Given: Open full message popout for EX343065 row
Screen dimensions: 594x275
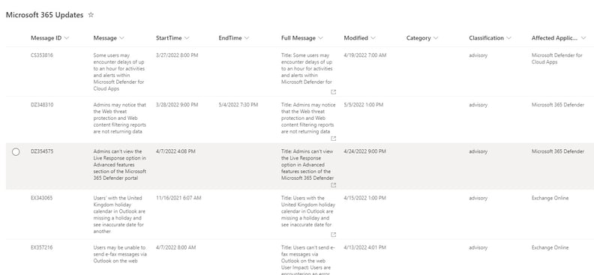Looking at the screenshot, I should [333, 235].
